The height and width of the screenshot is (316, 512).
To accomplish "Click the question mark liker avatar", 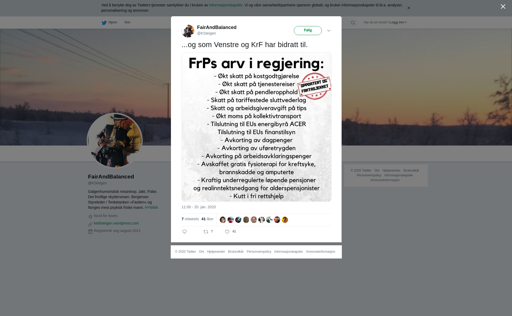I will (x=285, y=220).
